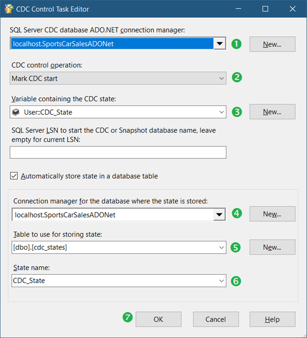Viewport: 307px width, 338px height.
Task: Expand the Table to use for storing state dropdown
Action: tap(222, 247)
